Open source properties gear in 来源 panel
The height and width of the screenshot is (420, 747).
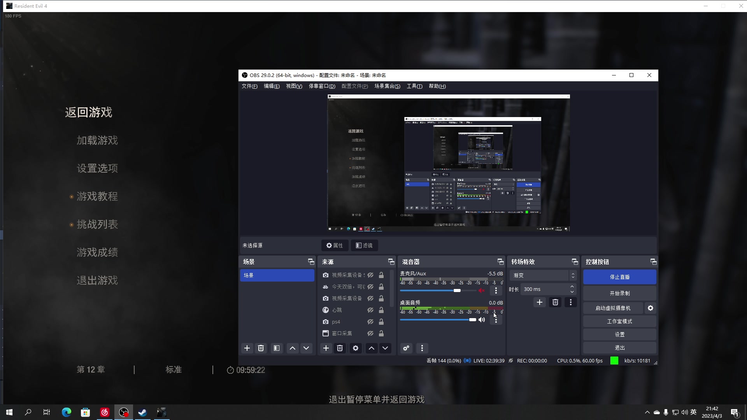pos(356,348)
